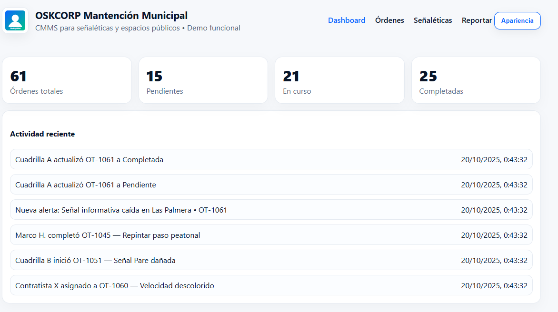Viewport: 558px width, 312px height.
Task: Open Marco H. completó OT-1045 entry
Action: point(271,235)
